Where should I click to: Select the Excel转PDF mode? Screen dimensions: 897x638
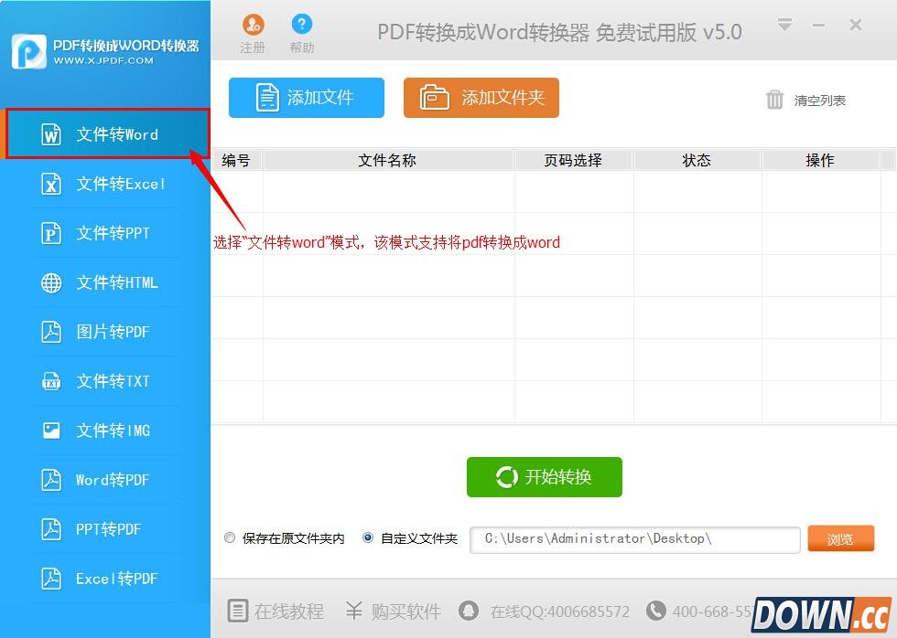pyautogui.click(x=105, y=579)
